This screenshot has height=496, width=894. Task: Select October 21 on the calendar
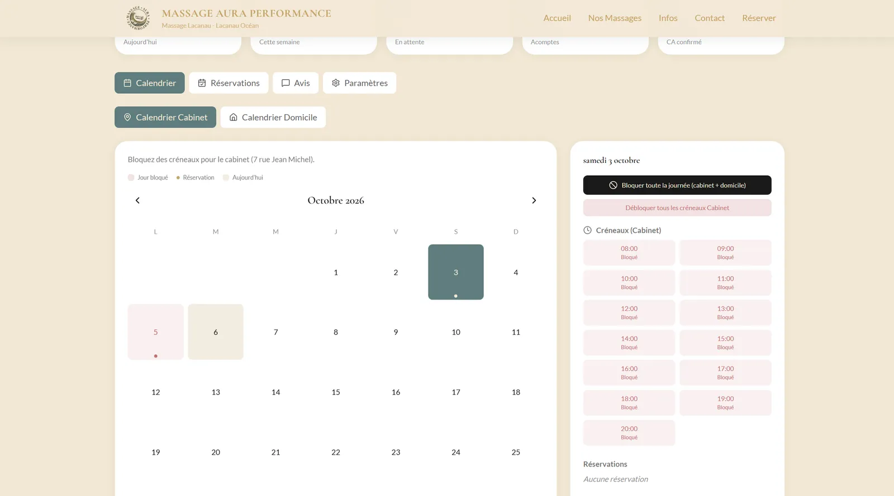(276, 452)
